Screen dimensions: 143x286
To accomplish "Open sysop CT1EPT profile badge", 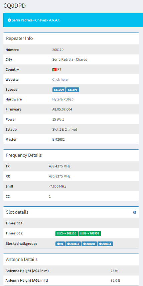I will click(x=73, y=90).
